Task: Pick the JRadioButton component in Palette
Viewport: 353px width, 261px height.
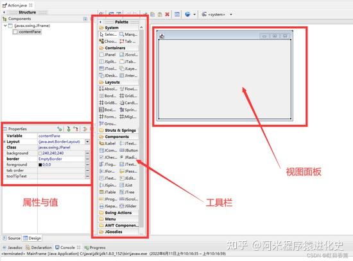Action: 128,157
